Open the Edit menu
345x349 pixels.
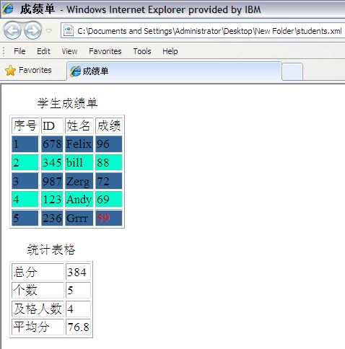[x=43, y=51]
